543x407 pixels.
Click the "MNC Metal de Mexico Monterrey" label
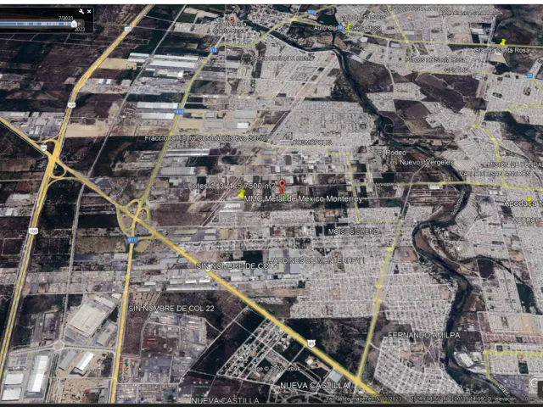(x=303, y=199)
